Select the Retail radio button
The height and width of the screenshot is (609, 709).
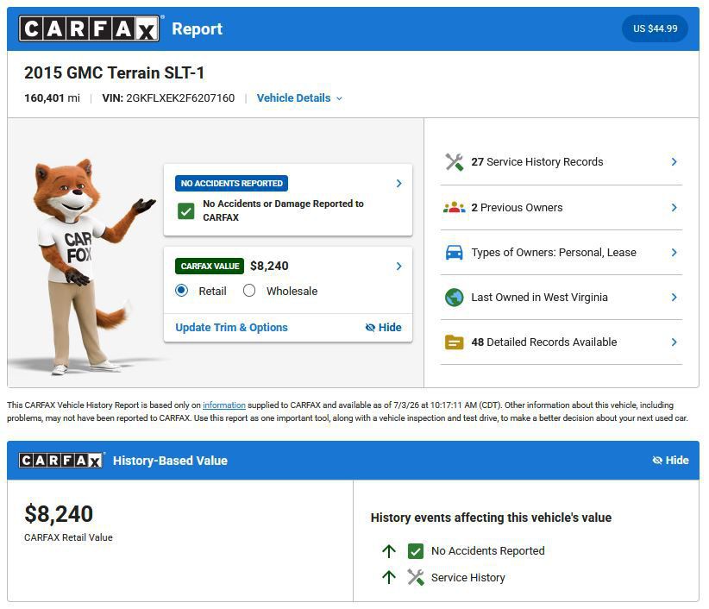[x=181, y=290]
